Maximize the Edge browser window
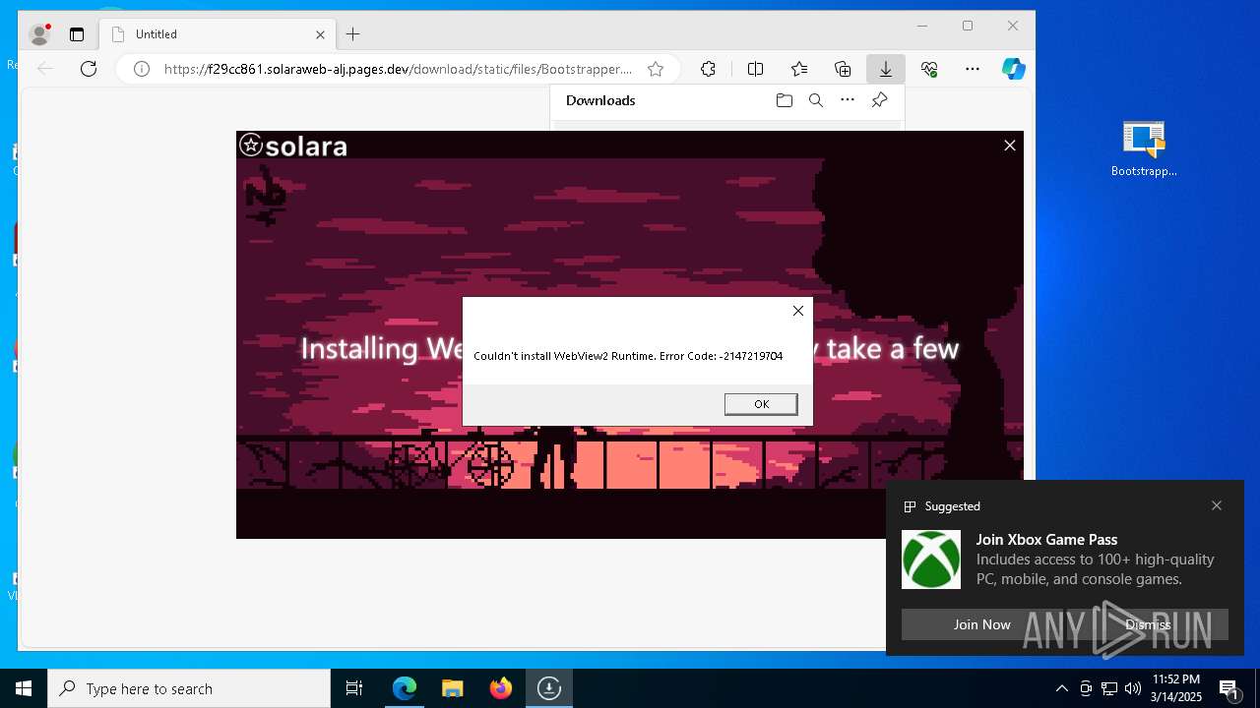Image resolution: width=1260 pixels, height=708 pixels. [x=968, y=27]
